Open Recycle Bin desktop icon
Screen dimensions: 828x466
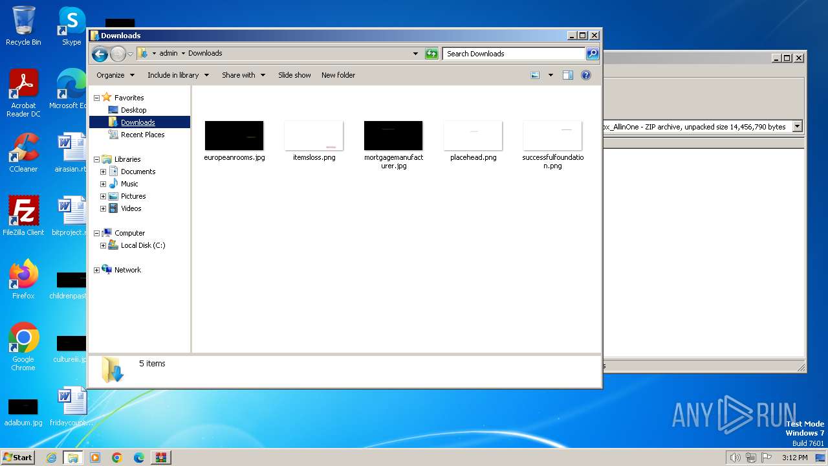[x=23, y=26]
